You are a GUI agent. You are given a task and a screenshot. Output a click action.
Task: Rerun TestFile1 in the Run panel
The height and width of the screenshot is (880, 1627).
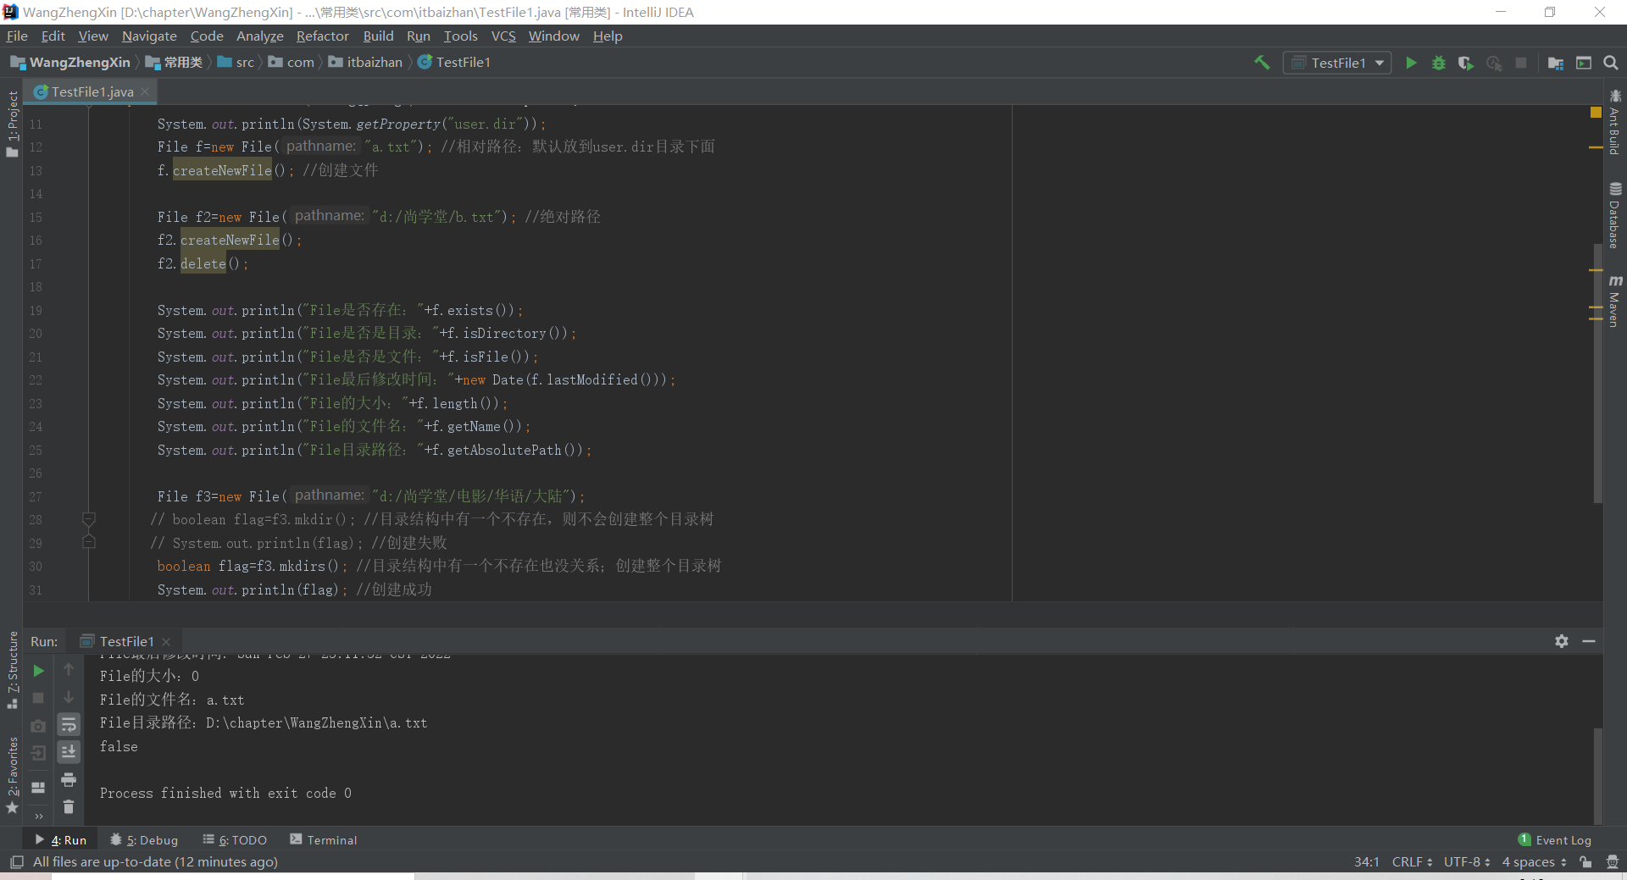point(38,671)
